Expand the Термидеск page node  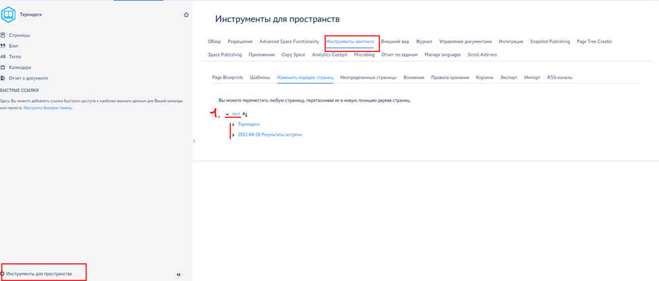(x=234, y=124)
